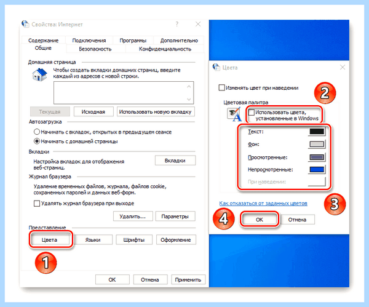Image resolution: width=369 pixels, height=307 pixels.
Task: Open browser history Параметры button
Action: pos(175,216)
